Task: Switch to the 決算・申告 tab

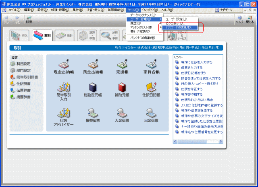Action: [87, 35]
